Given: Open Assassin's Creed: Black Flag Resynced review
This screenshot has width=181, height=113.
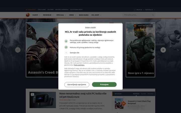Looking at the screenshot, I should point(139,102).
